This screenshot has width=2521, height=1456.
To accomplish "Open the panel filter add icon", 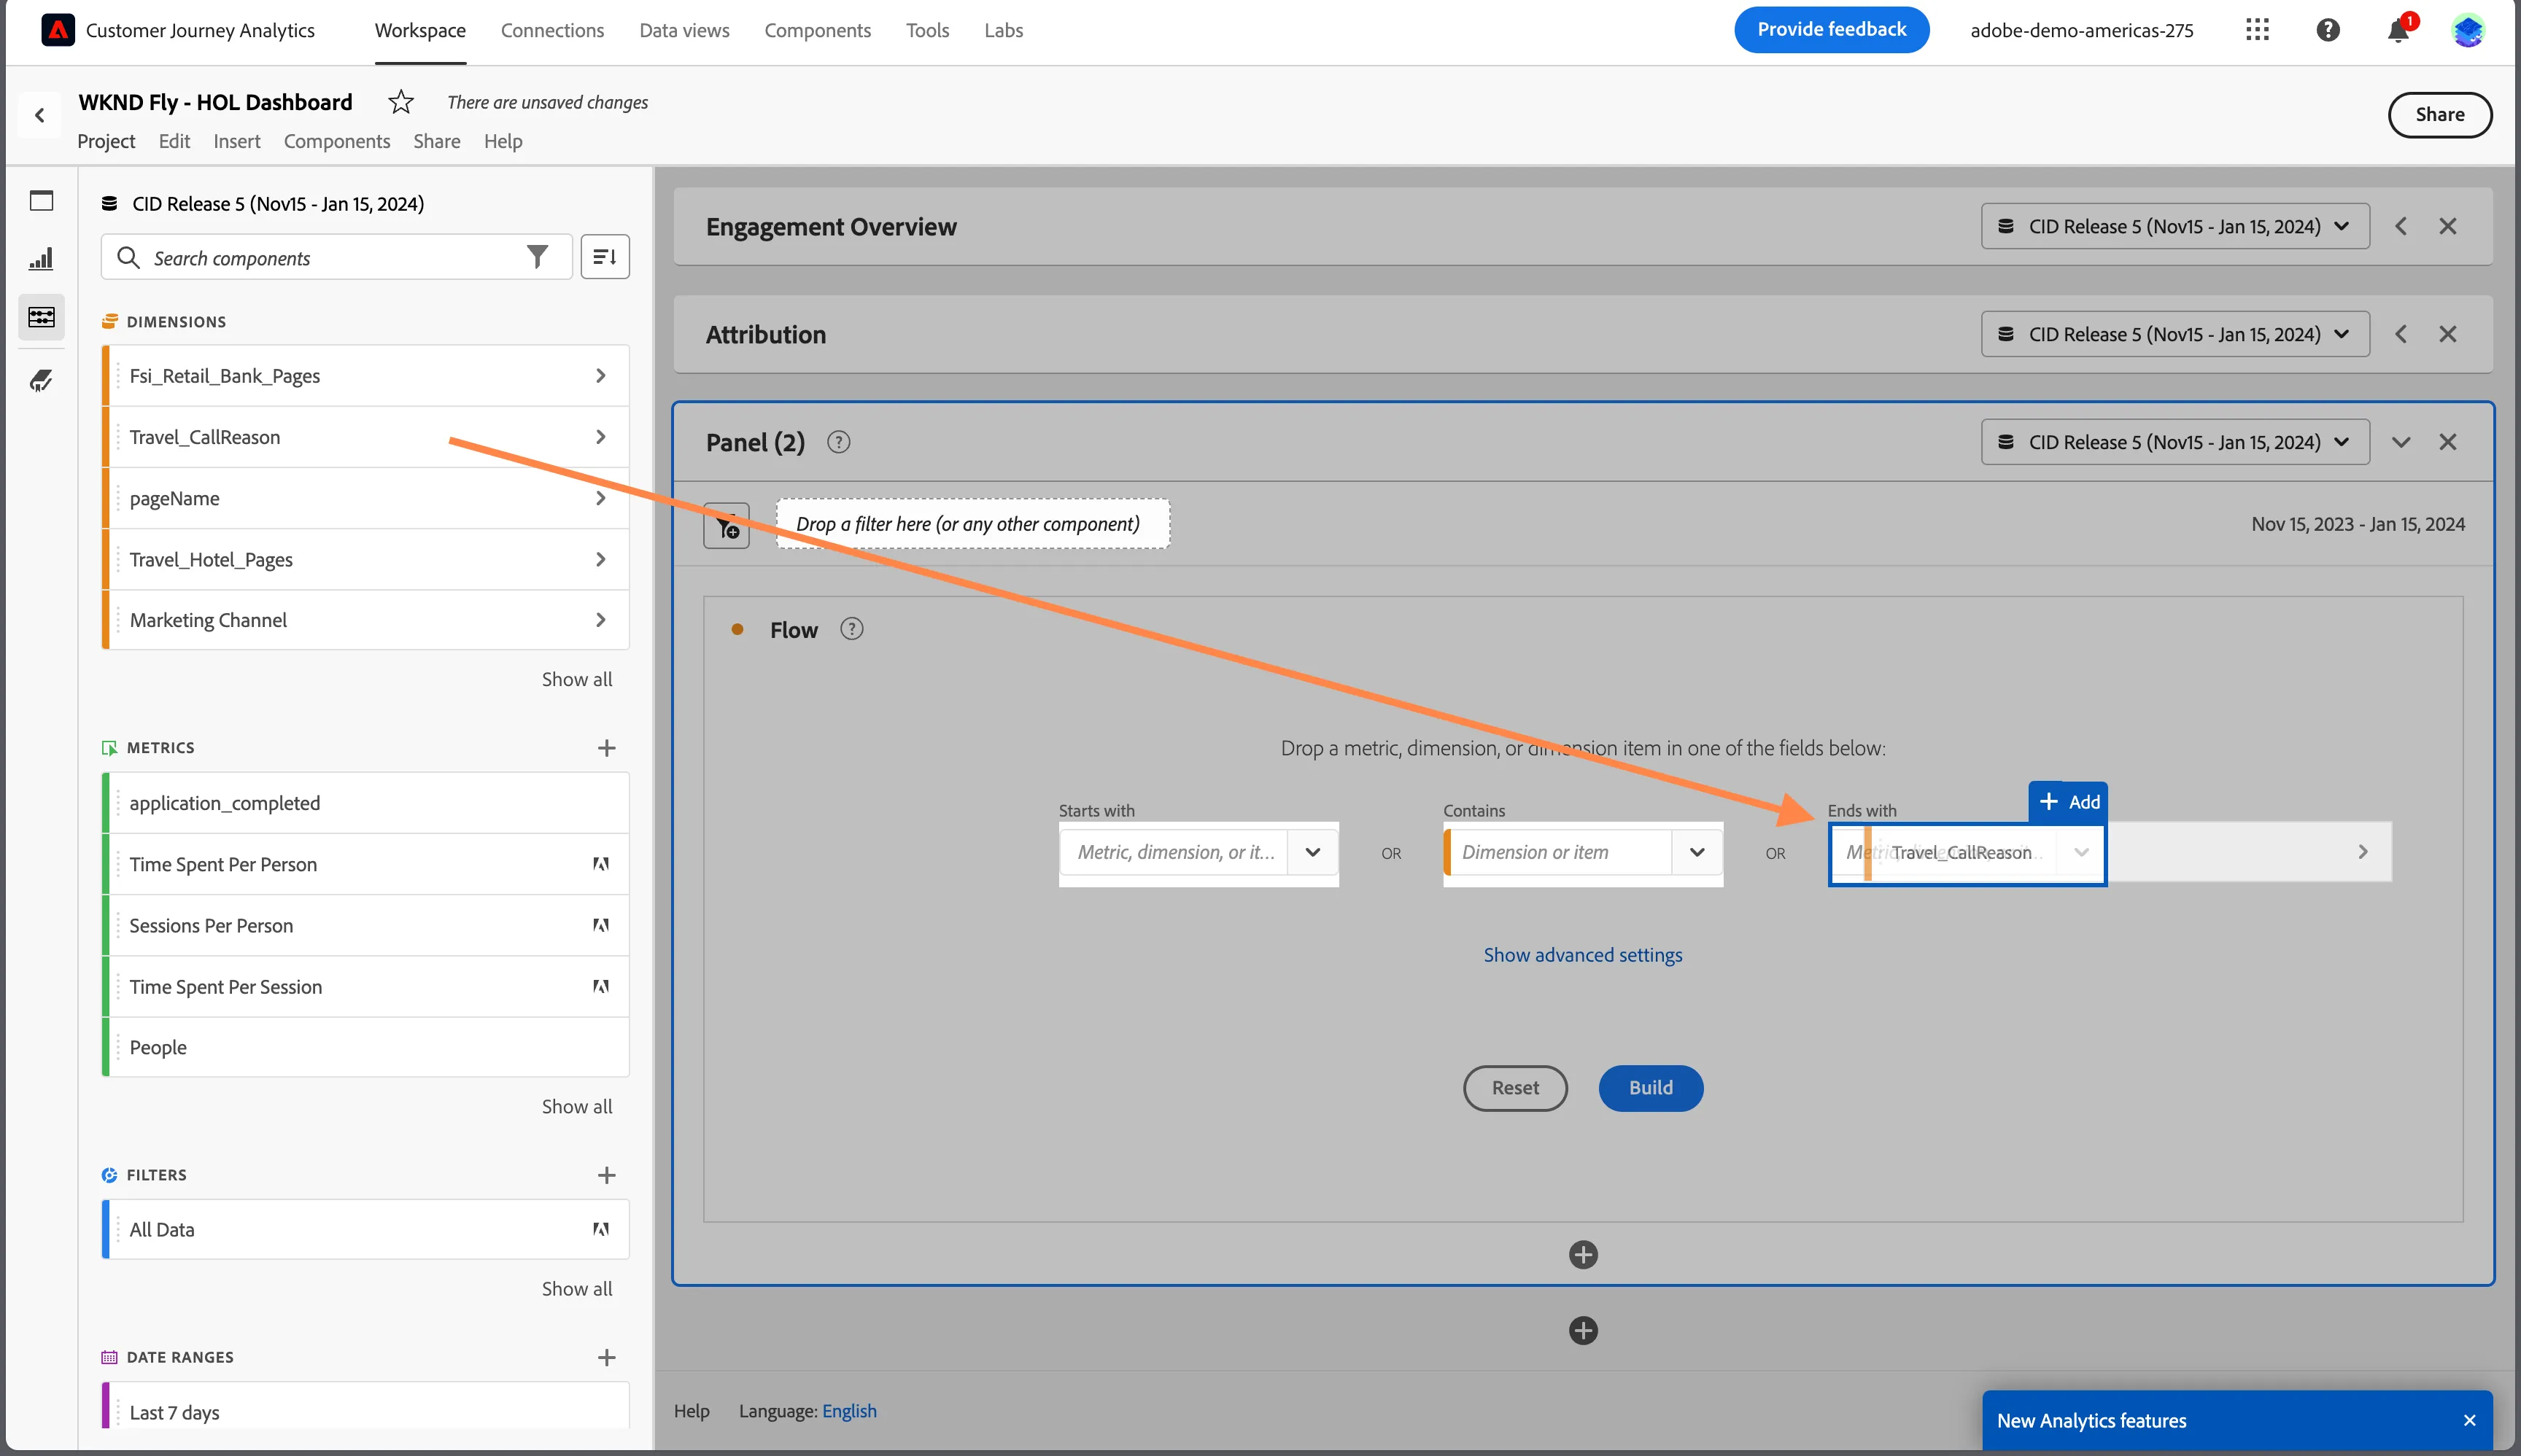I will coord(727,525).
